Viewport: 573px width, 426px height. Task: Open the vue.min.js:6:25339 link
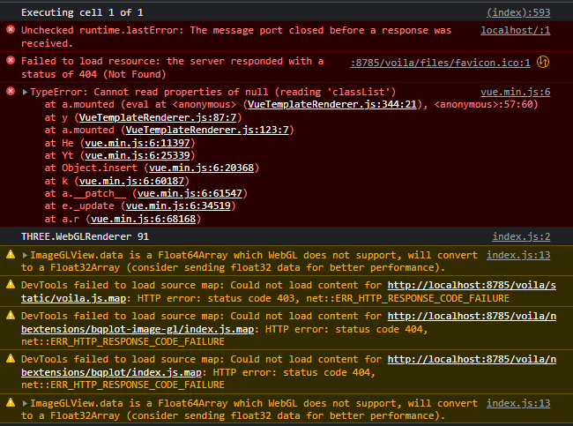[138, 155]
